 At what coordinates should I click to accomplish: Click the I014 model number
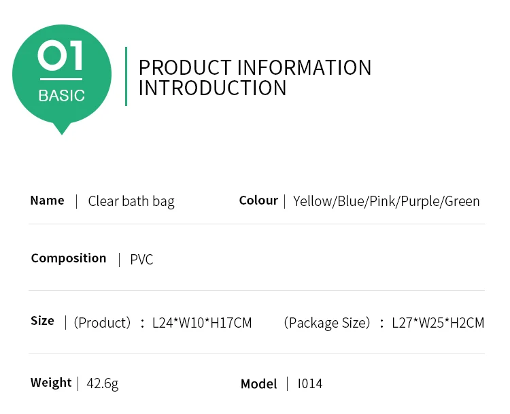[310, 384]
